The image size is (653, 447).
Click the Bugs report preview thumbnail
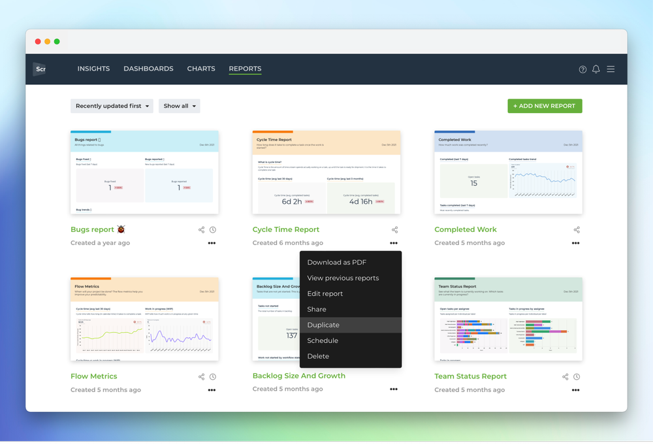coord(144,173)
